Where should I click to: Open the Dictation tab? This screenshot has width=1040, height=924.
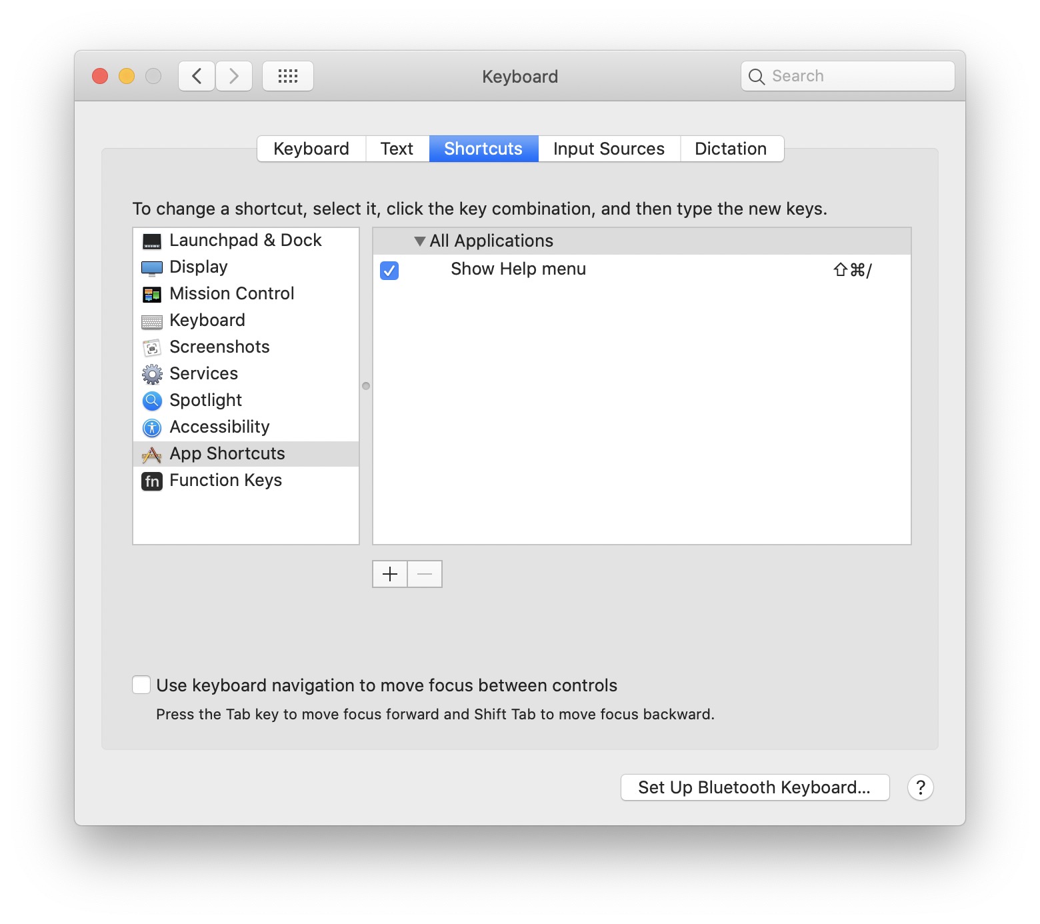(730, 149)
